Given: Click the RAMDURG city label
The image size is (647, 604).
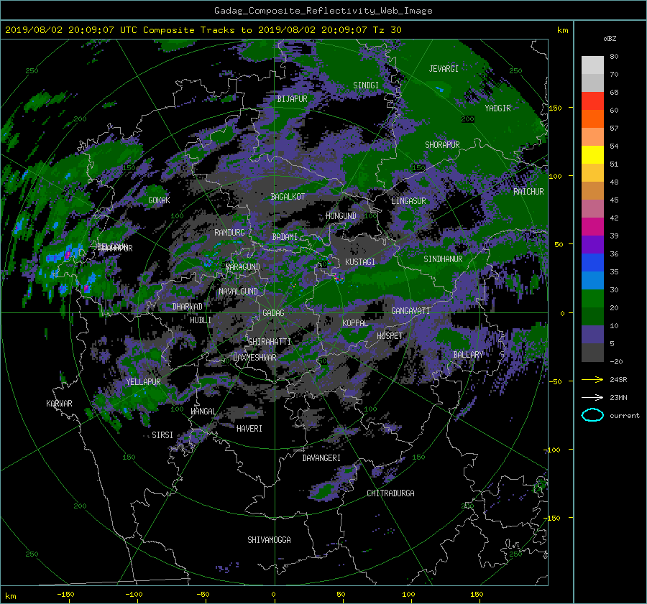Looking at the screenshot, I should (229, 233).
